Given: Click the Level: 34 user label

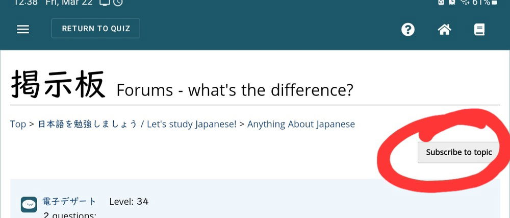Looking at the screenshot, I should click(x=129, y=202).
